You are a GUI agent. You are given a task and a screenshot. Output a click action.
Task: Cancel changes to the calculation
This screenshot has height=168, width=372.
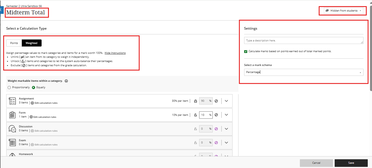coord(316,163)
